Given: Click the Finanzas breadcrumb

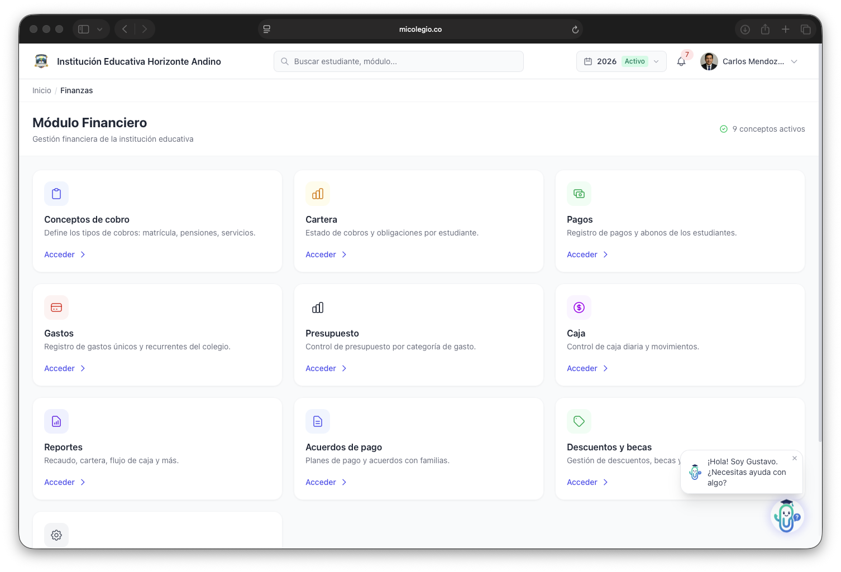Looking at the screenshot, I should pos(77,90).
